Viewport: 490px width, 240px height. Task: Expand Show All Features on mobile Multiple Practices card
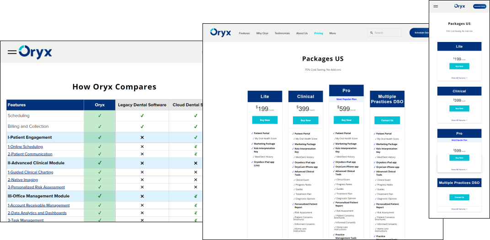[x=459, y=209]
